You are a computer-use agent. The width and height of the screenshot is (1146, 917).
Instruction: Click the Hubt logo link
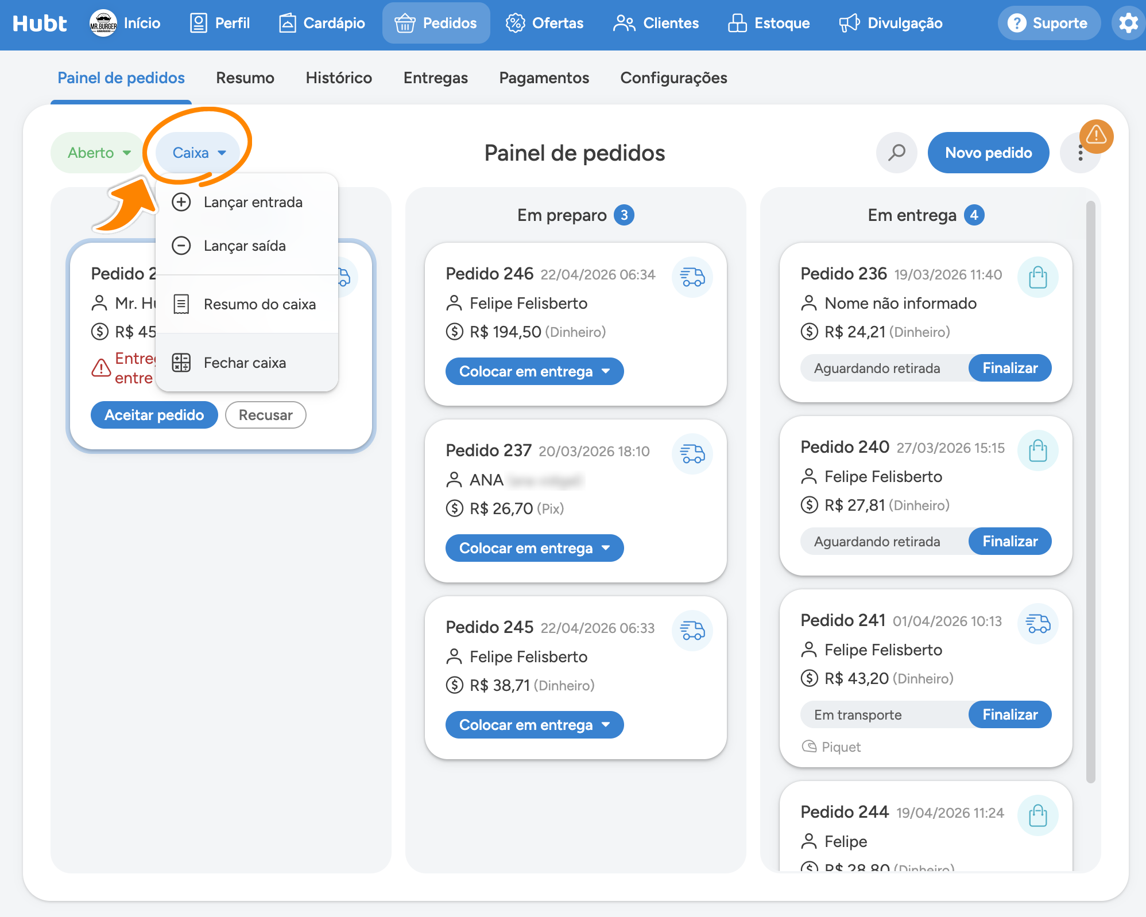[40, 24]
